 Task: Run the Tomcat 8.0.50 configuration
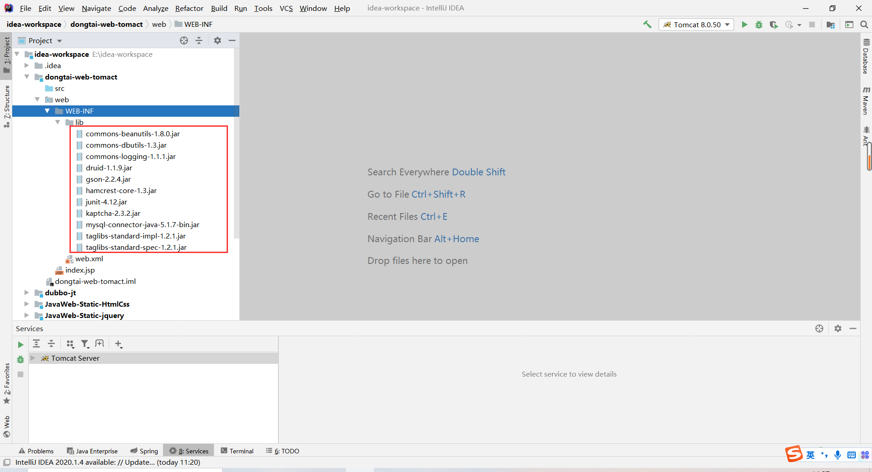click(x=744, y=25)
